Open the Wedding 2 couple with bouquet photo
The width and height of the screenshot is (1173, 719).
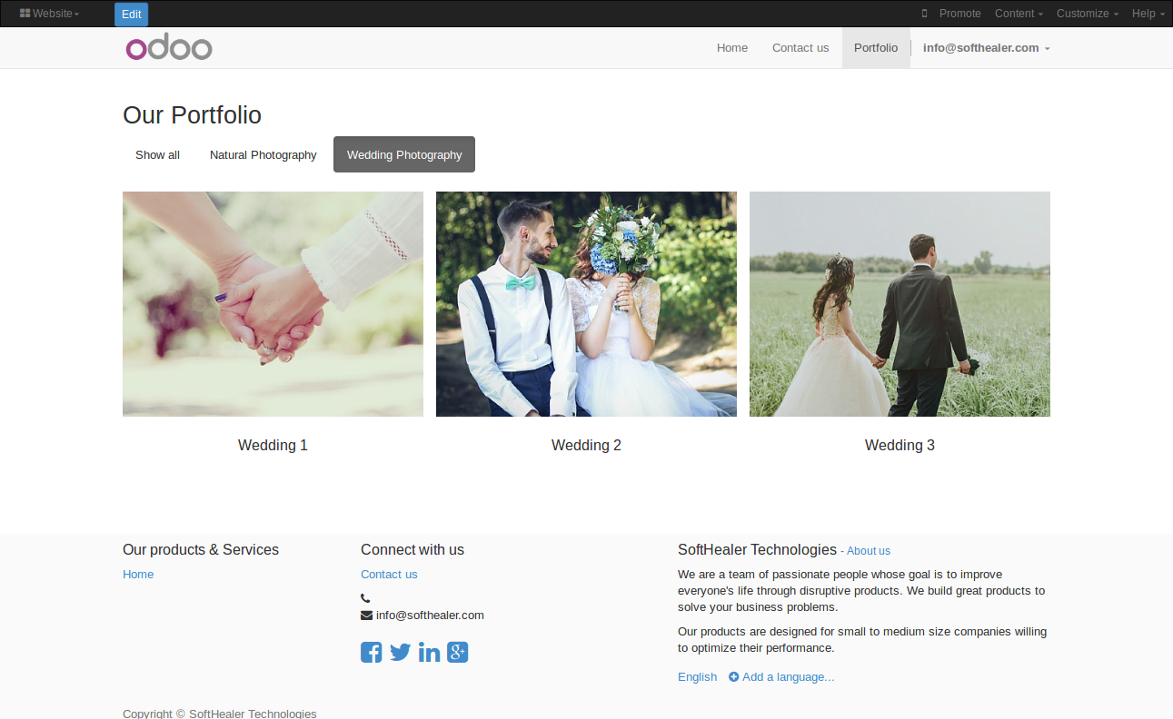pyautogui.click(x=586, y=304)
